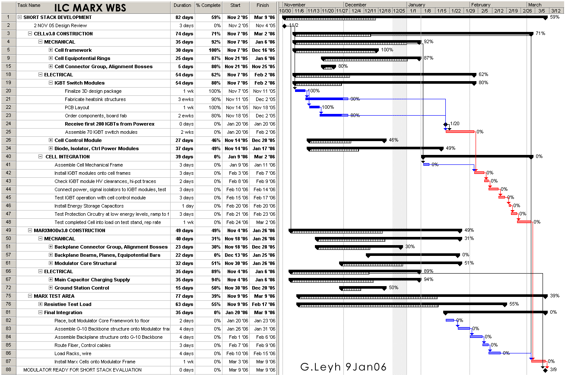Screen dimensions: 565x375
Task: Select row number 48 header
Action: [x=8, y=223]
